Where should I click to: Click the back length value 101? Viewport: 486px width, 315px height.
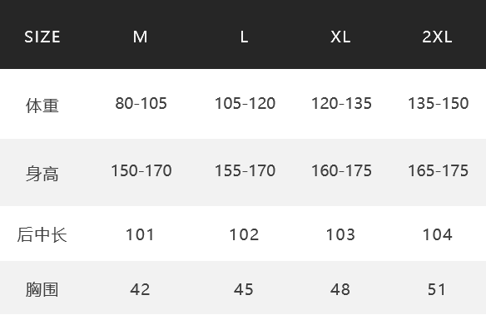point(140,234)
